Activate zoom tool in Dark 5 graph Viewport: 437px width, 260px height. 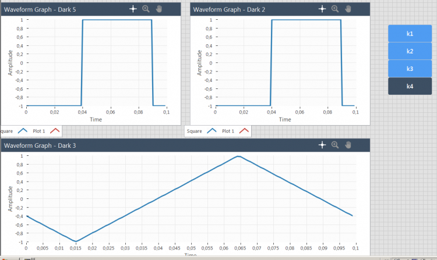coord(146,9)
